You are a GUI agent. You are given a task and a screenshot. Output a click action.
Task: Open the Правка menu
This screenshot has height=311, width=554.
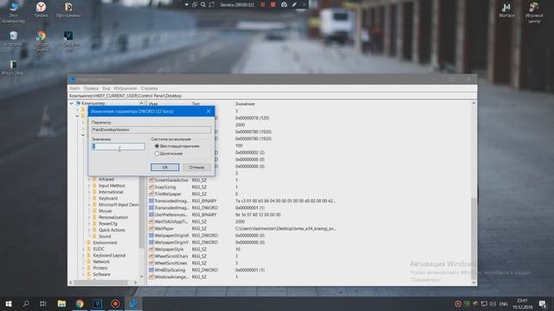tap(91, 88)
